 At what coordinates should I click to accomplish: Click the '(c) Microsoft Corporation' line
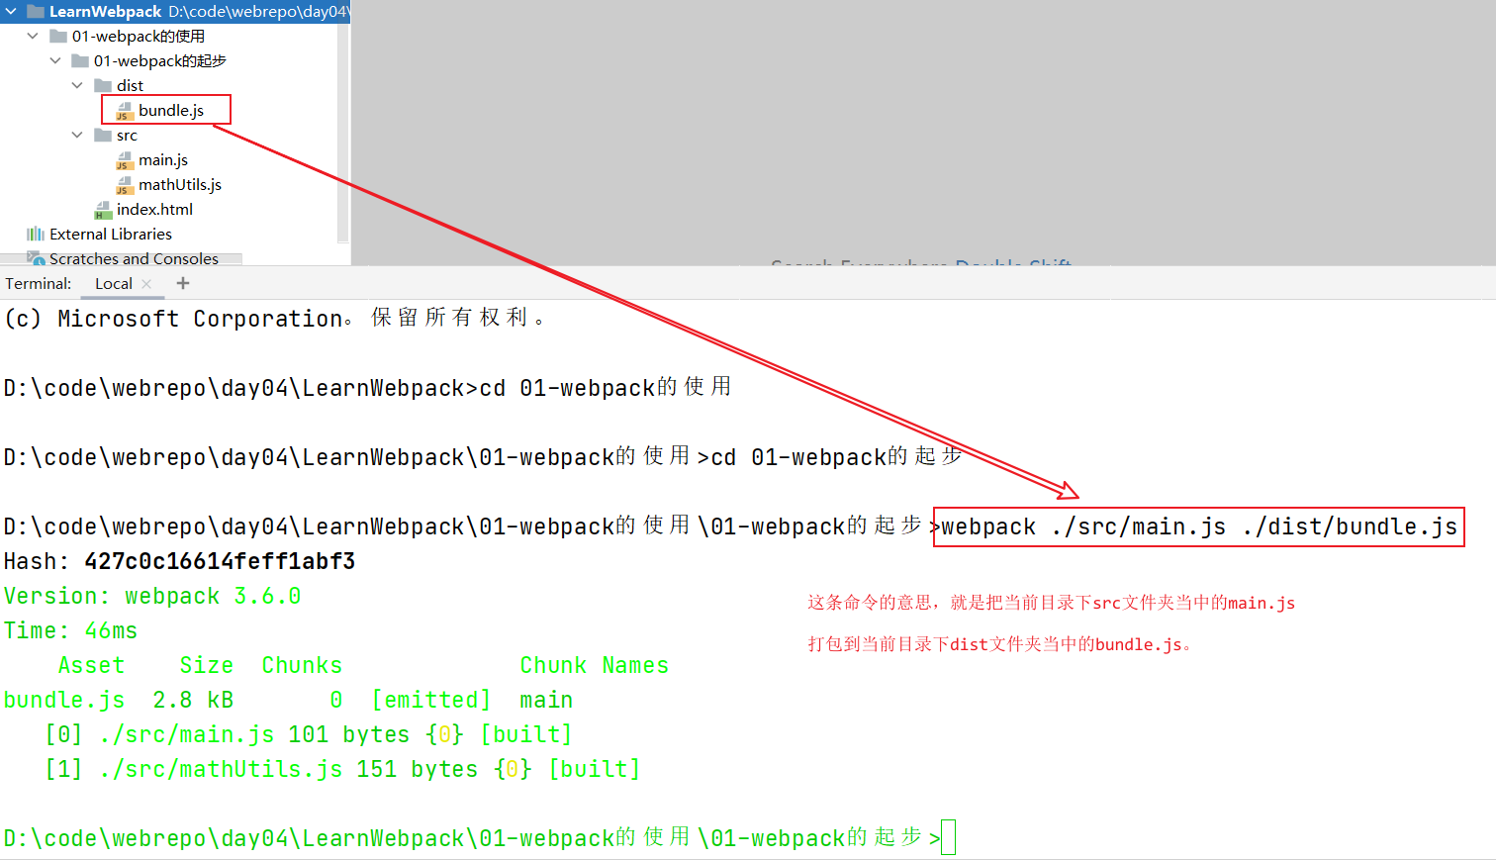275,319
